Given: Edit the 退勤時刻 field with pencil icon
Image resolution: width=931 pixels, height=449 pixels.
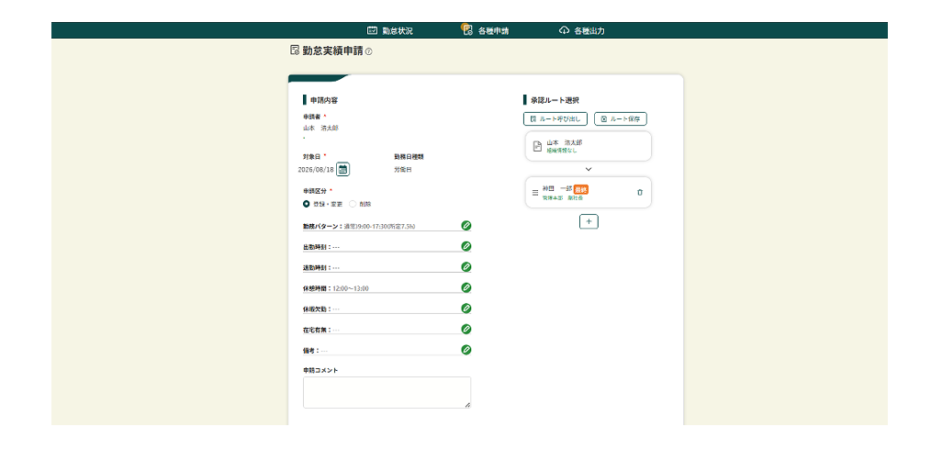Looking at the screenshot, I should click(466, 266).
